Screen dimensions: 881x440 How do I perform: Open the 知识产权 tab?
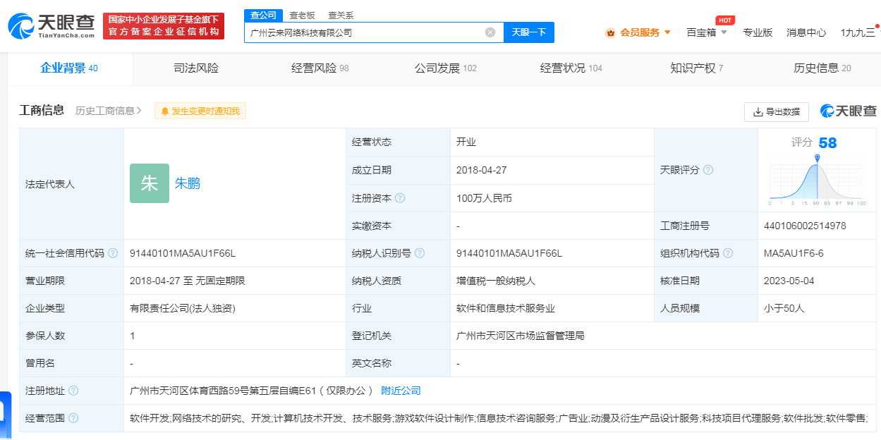click(x=696, y=68)
